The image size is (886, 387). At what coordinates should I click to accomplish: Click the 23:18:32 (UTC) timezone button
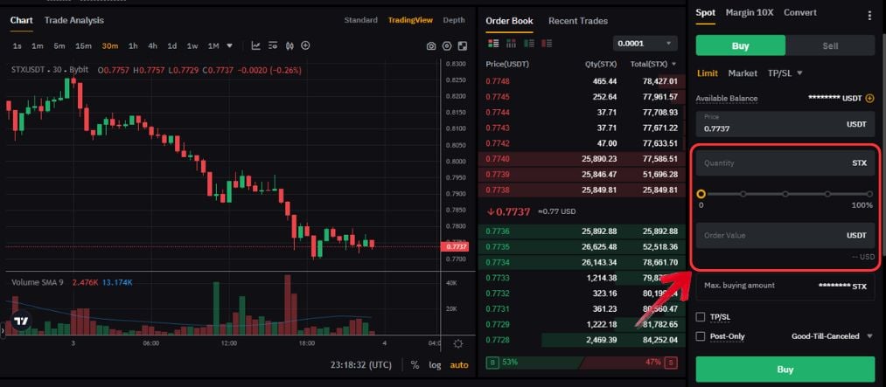tap(361, 365)
